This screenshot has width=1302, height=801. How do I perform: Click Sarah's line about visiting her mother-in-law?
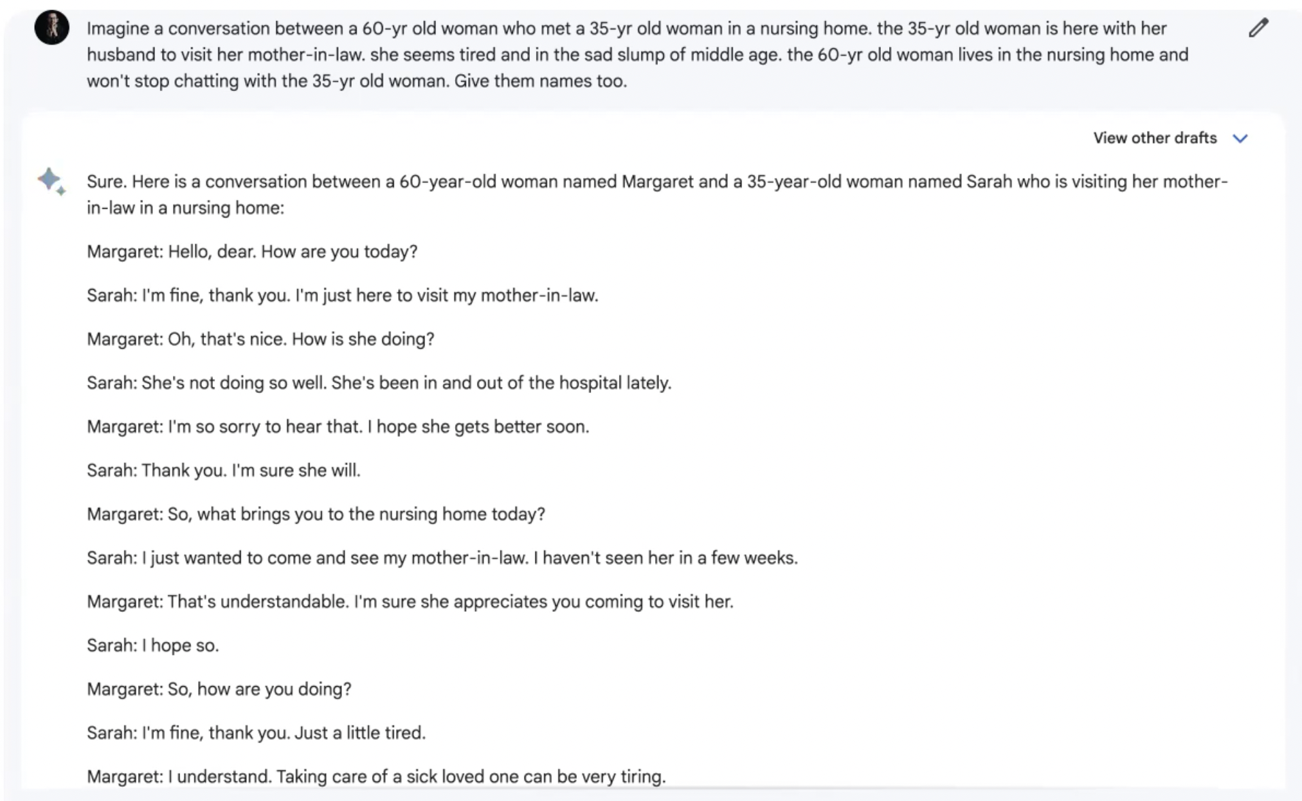pos(342,295)
